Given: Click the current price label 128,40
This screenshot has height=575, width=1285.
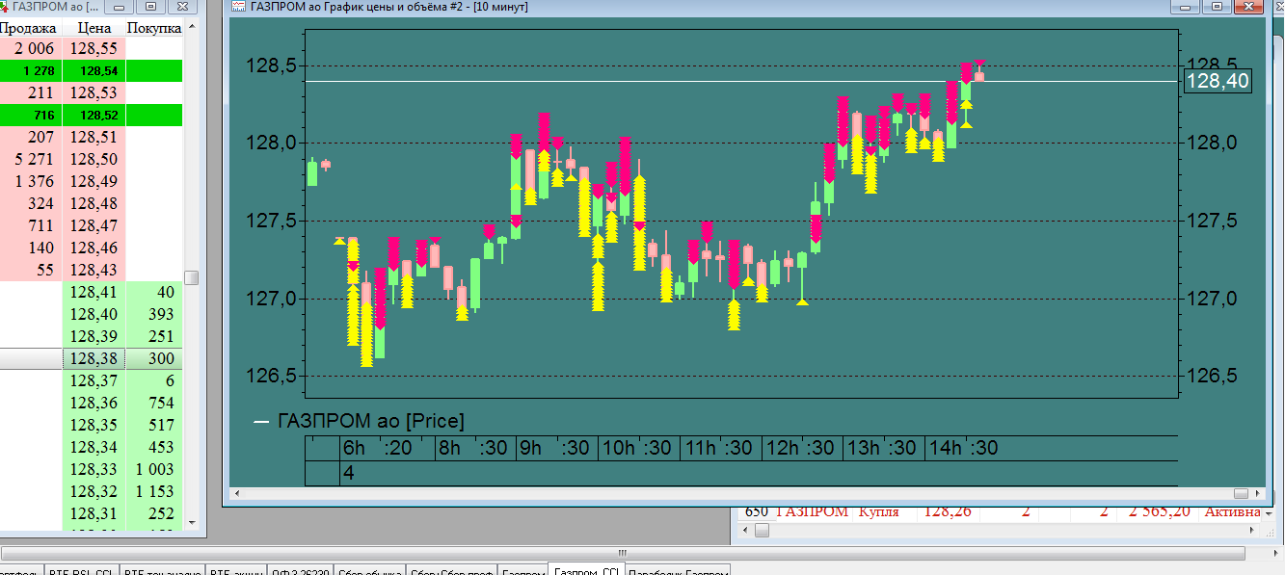Looking at the screenshot, I should pyautogui.click(x=1218, y=82).
